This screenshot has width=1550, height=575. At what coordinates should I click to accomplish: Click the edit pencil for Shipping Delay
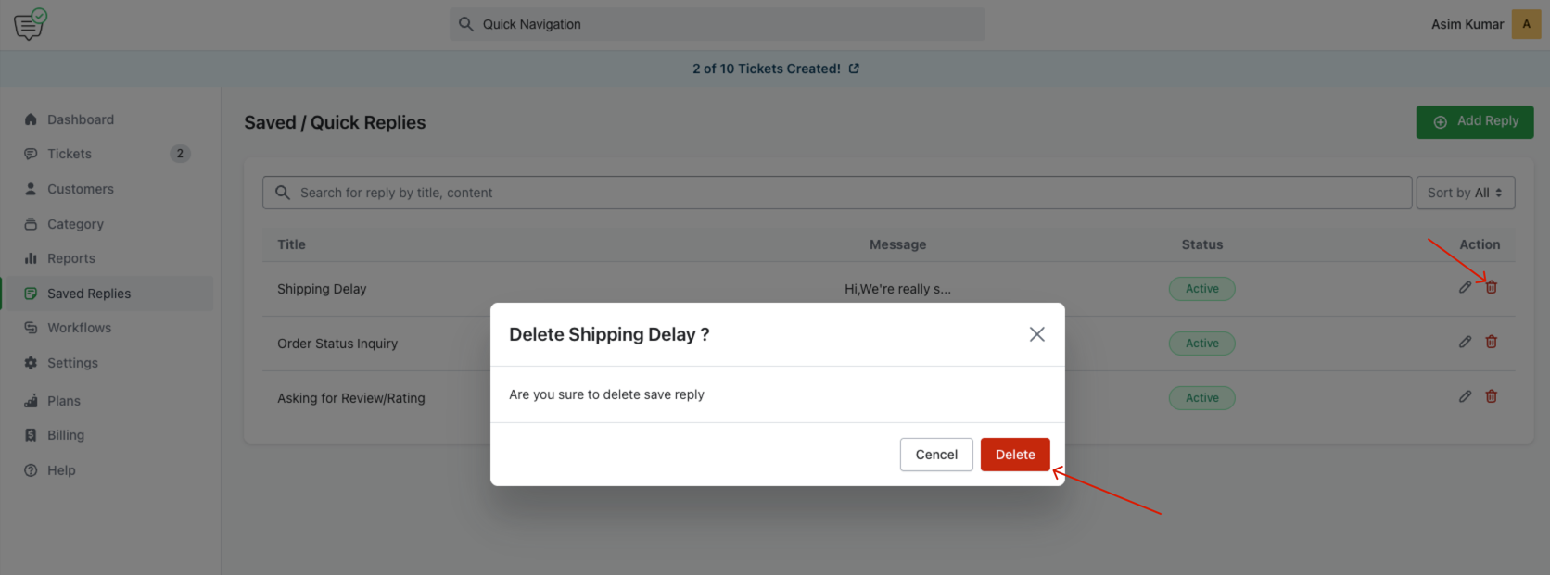pyautogui.click(x=1465, y=287)
